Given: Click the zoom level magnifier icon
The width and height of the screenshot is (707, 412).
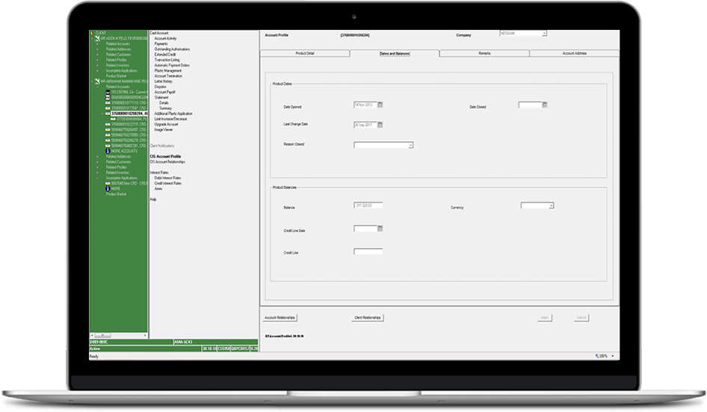Looking at the screenshot, I should click(597, 356).
